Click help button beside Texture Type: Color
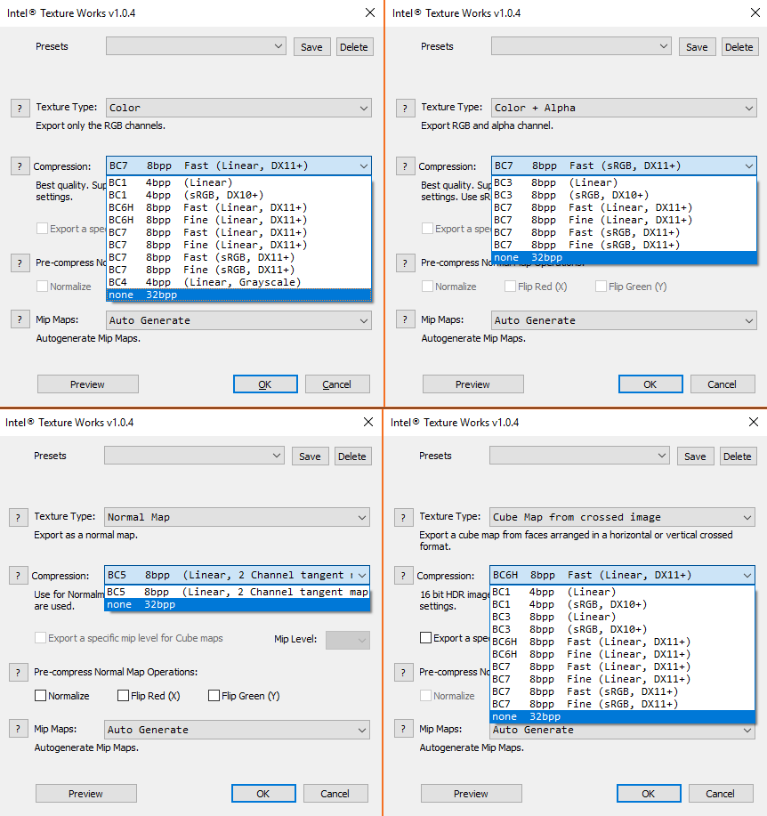767x816 pixels. [20, 108]
